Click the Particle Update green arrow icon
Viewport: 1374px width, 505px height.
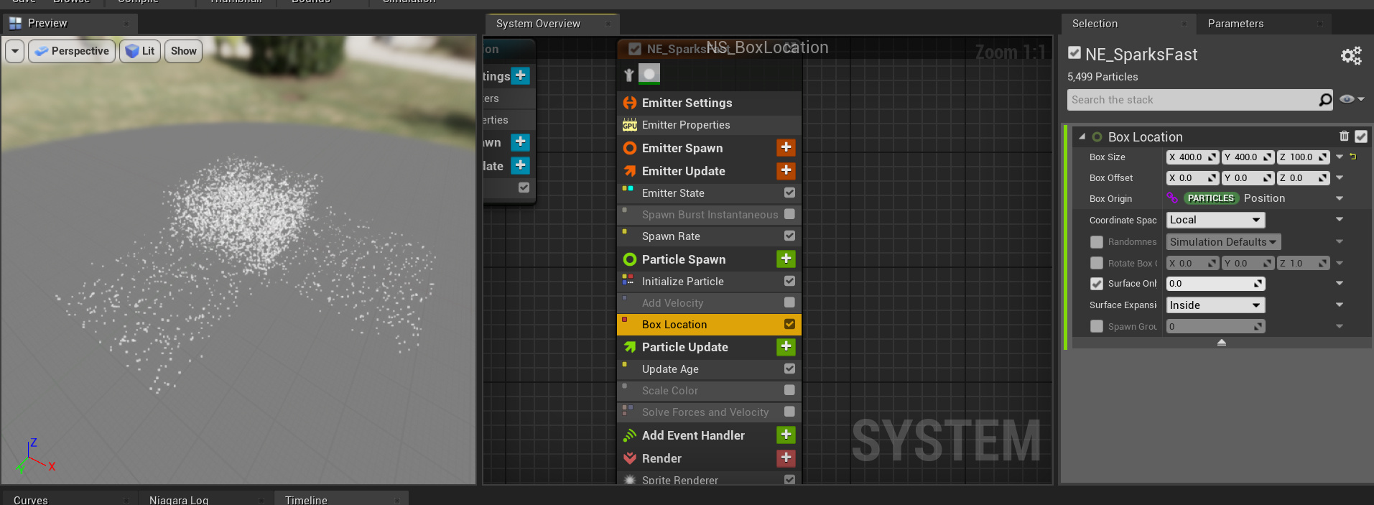tap(630, 347)
